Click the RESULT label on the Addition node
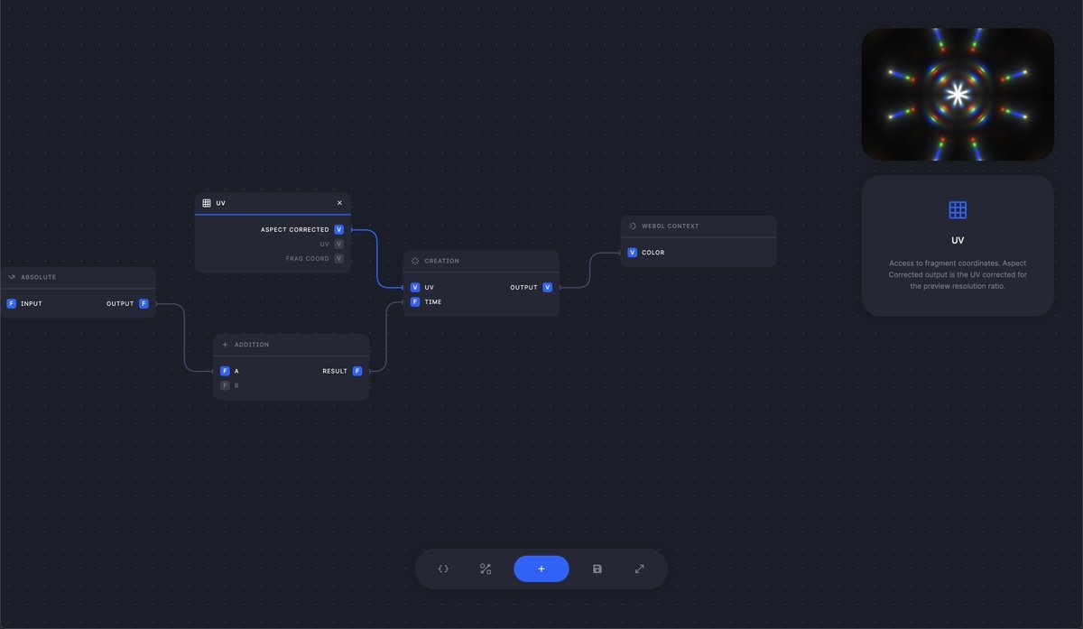 pos(335,371)
